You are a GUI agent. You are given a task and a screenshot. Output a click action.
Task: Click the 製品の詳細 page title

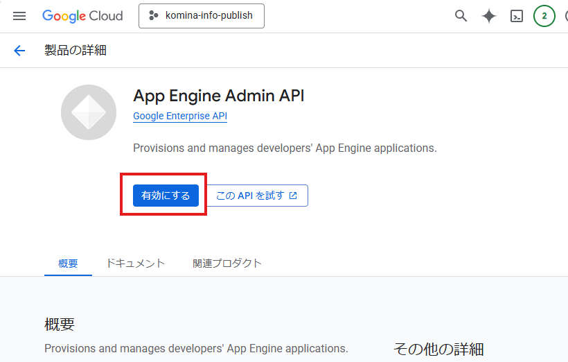coord(76,50)
